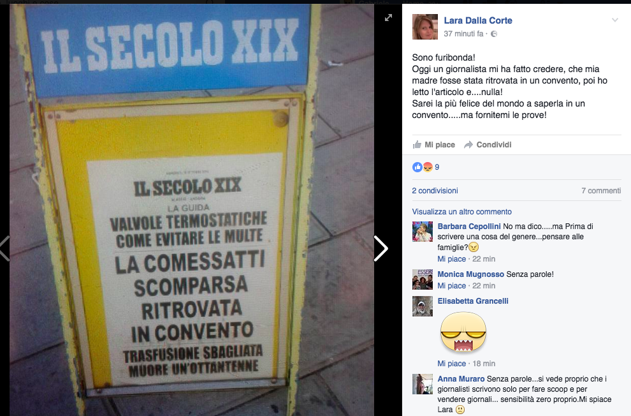Click the public privacy globe icon

point(494,34)
